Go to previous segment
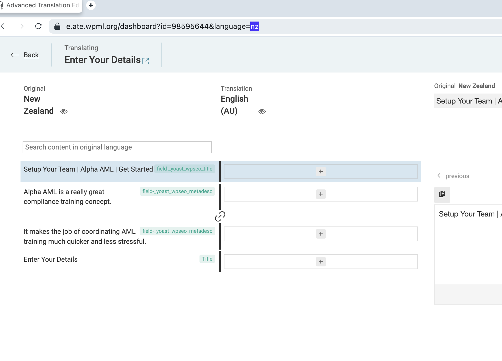Screen dimensions: 502x361 454,176
